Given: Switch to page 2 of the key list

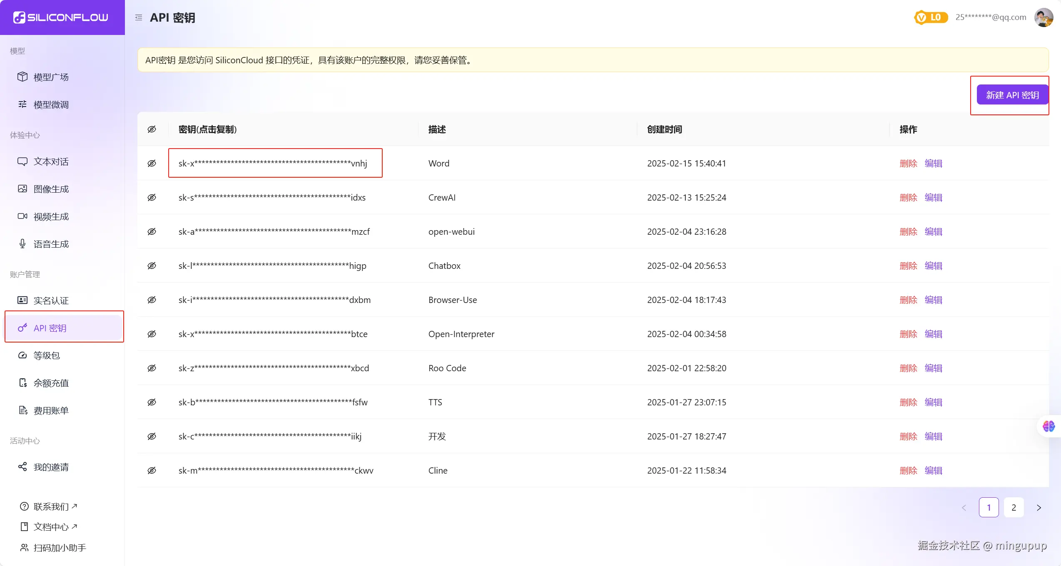Looking at the screenshot, I should click(x=1014, y=508).
